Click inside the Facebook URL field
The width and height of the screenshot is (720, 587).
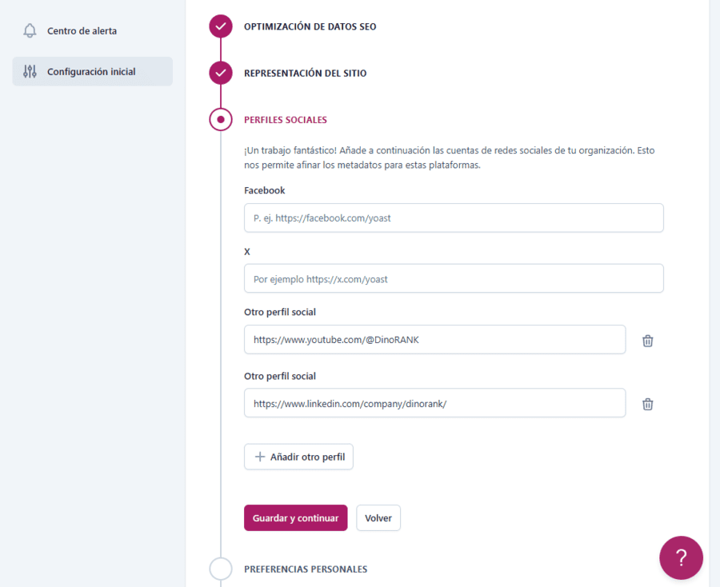coord(454,218)
